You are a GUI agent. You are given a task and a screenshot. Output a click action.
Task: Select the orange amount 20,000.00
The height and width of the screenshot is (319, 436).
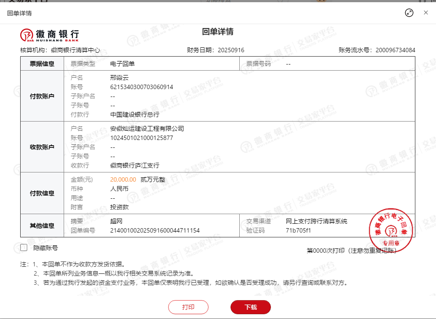[123, 179]
